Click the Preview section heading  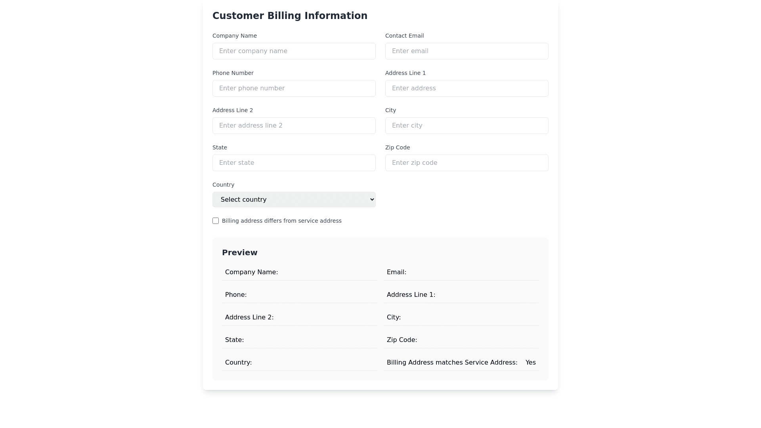[x=239, y=252]
